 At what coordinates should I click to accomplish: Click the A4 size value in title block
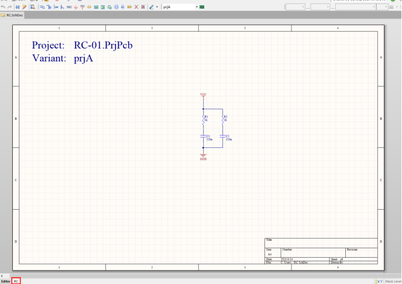(269, 254)
